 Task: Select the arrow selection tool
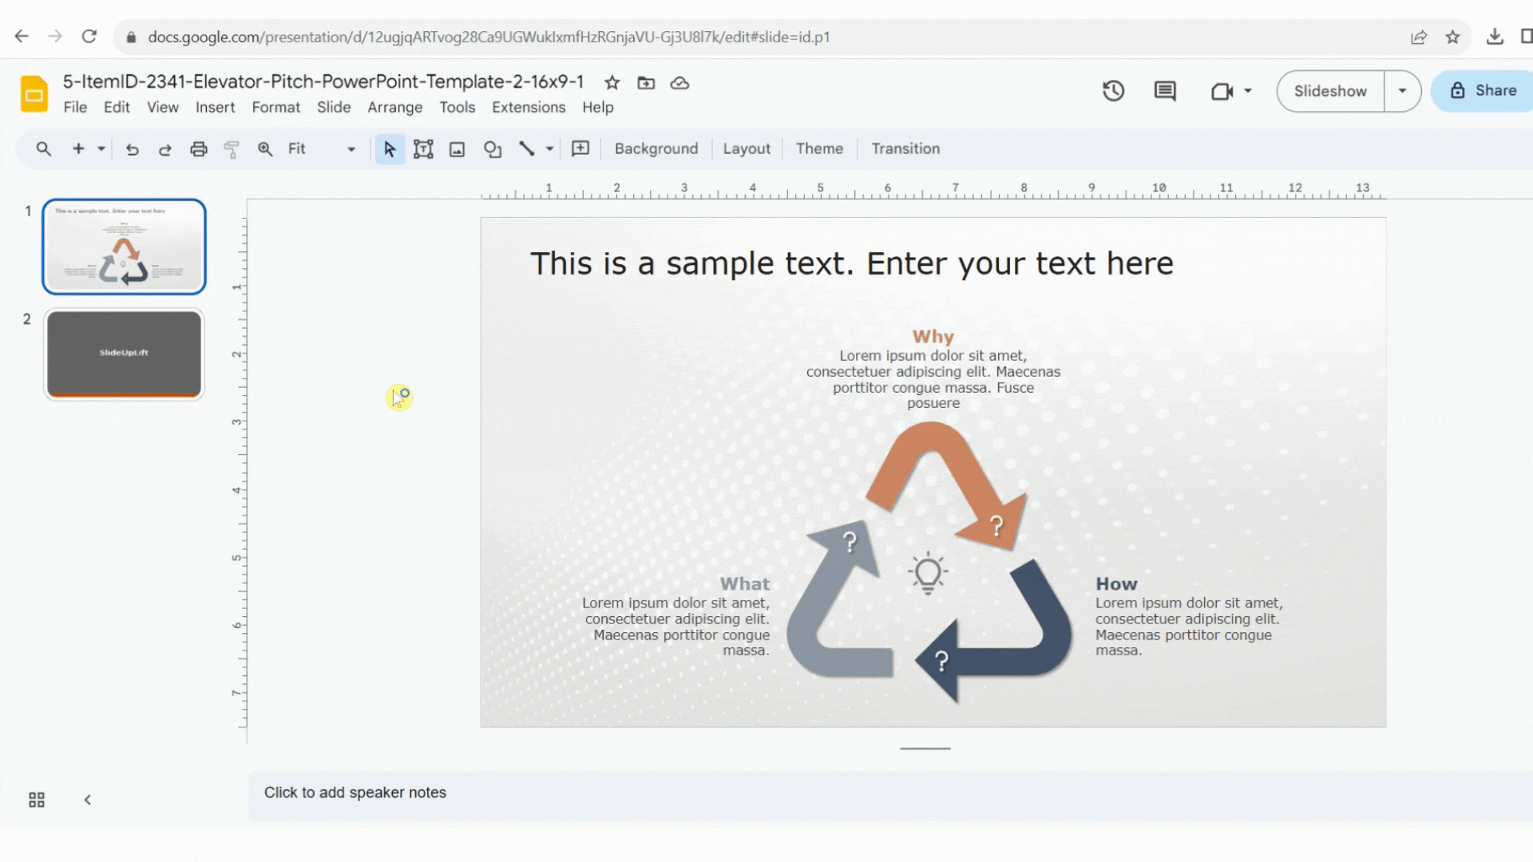(389, 149)
